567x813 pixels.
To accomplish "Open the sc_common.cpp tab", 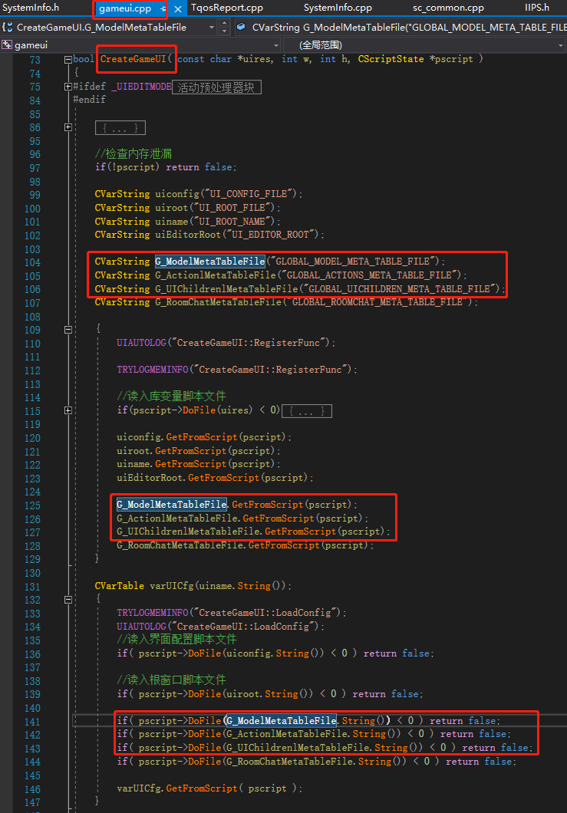I will point(448,8).
